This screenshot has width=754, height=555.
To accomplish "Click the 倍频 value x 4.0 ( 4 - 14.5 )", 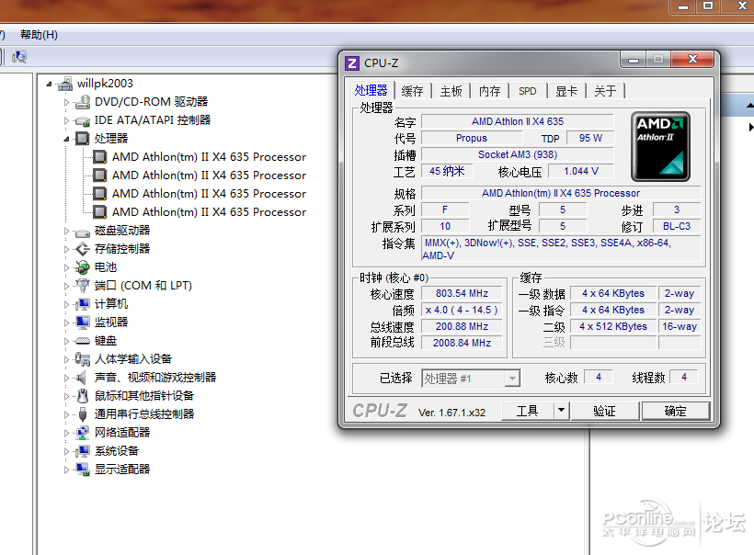I will tap(462, 310).
